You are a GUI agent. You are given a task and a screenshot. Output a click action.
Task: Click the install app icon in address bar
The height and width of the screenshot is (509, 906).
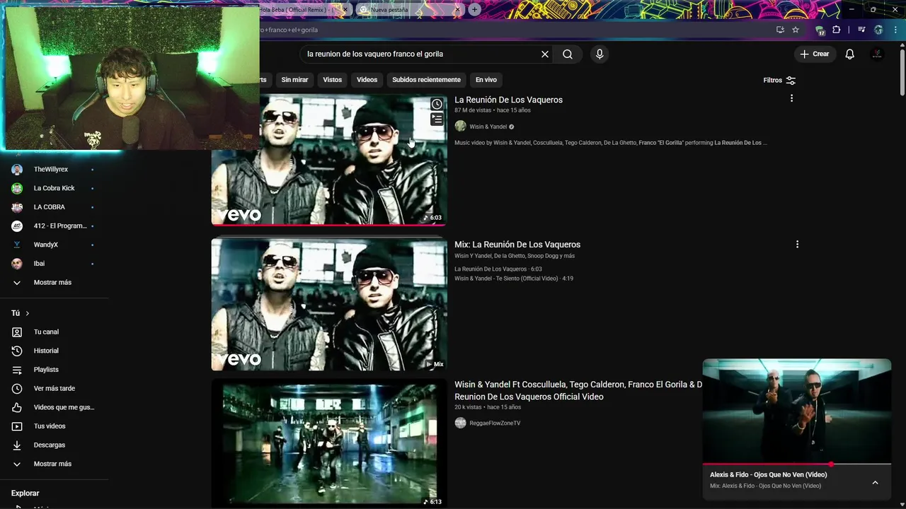point(780,30)
